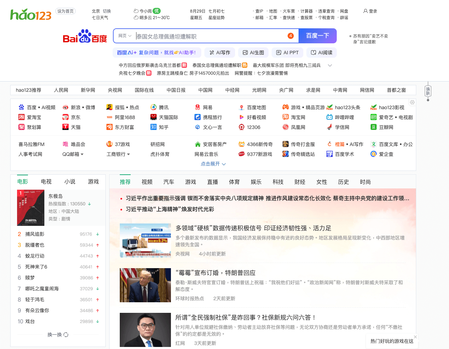Click the hao123 logo
The image size is (449, 349).
31,15
